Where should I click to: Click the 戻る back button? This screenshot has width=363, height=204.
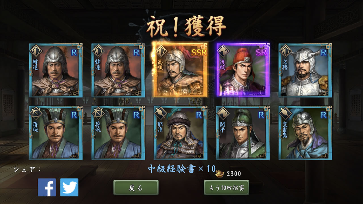pyautogui.click(x=136, y=188)
